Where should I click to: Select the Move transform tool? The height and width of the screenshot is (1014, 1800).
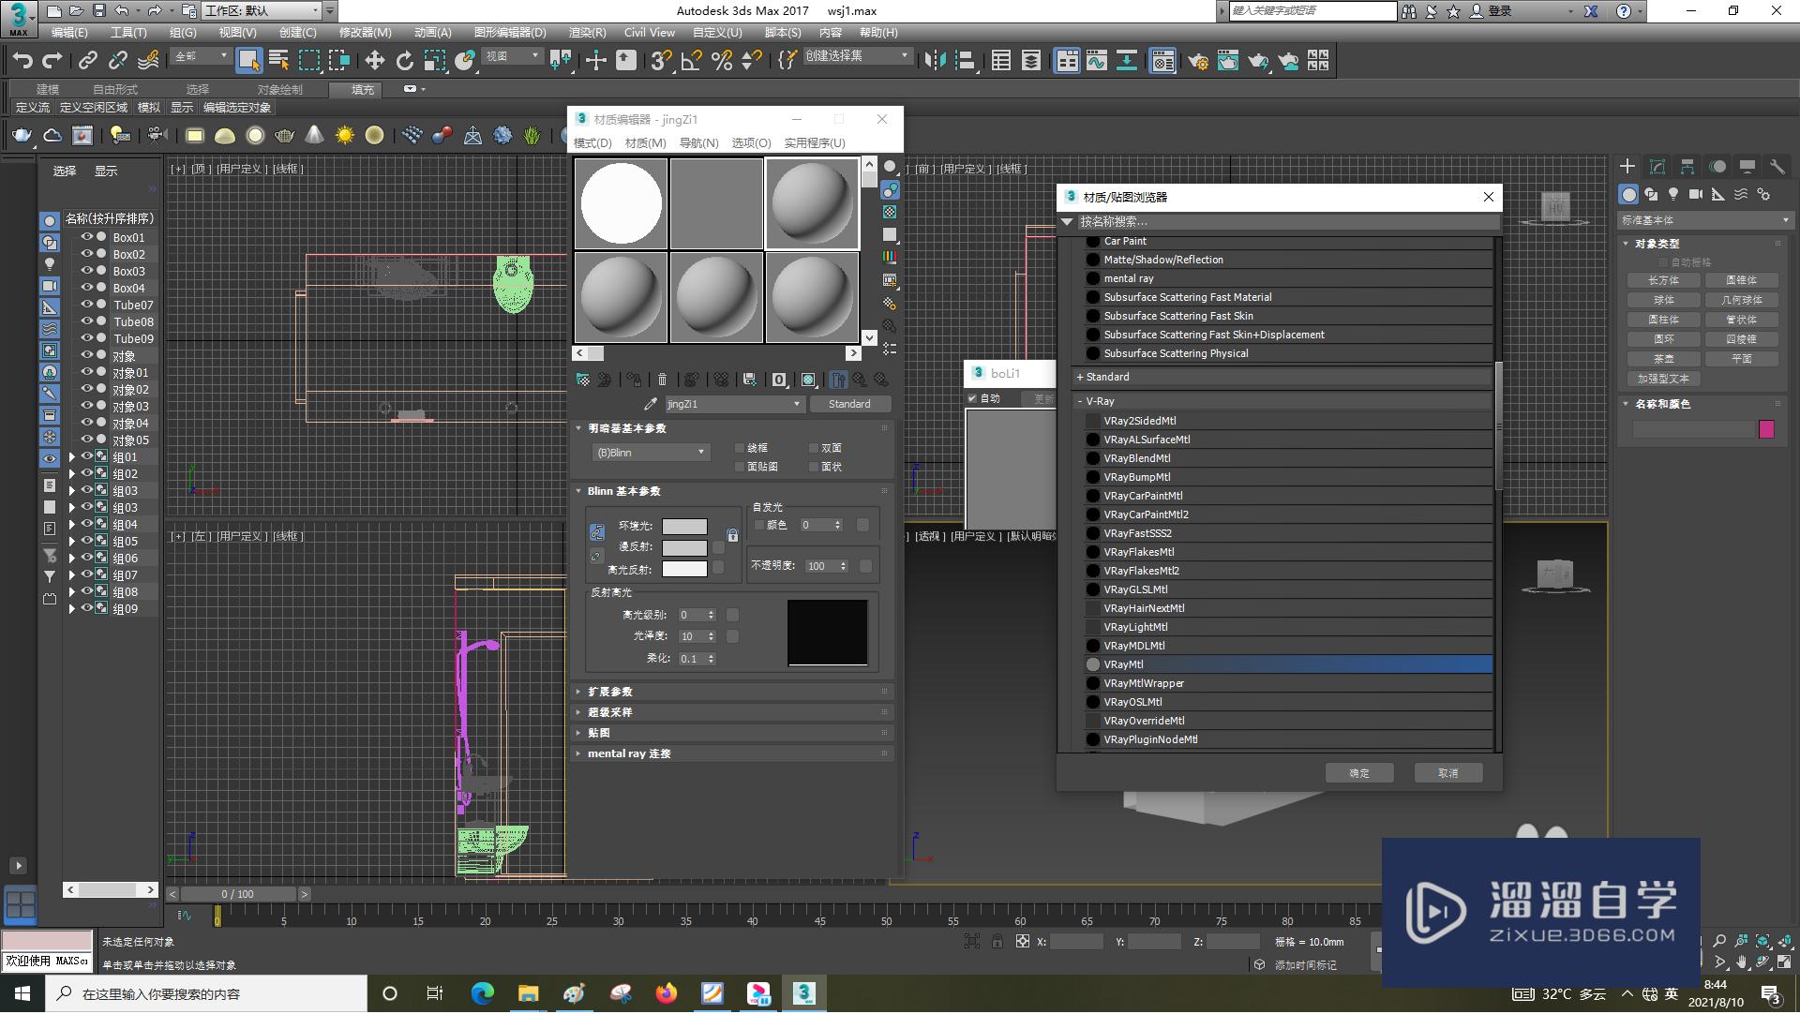pos(374,61)
